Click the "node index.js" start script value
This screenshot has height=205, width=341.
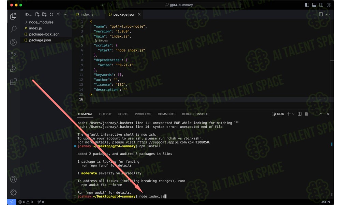(x=130, y=50)
